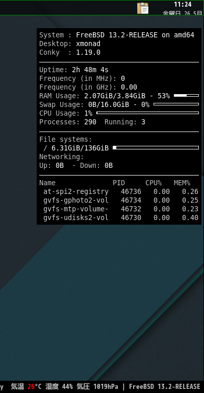204x393 pixels.
Task: Click 'FreeBSD 13.2-RELEASE' in the bottom bar
Action: [x=165, y=386]
